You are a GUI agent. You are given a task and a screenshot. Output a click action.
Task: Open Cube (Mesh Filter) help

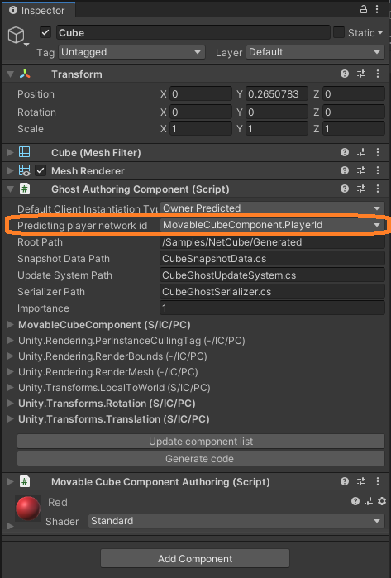pyautogui.click(x=345, y=152)
